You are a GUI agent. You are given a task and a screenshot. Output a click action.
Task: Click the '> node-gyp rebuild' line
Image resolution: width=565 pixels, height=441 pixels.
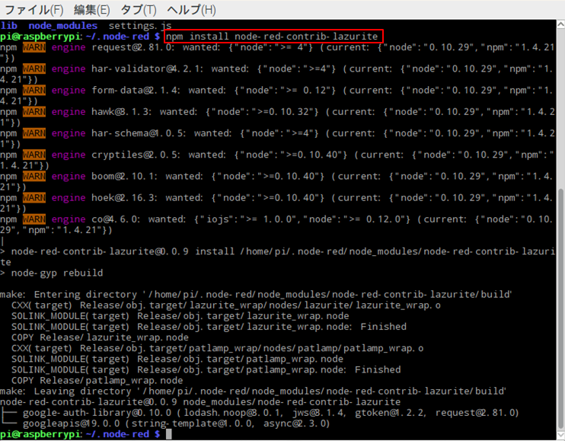[52, 273]
